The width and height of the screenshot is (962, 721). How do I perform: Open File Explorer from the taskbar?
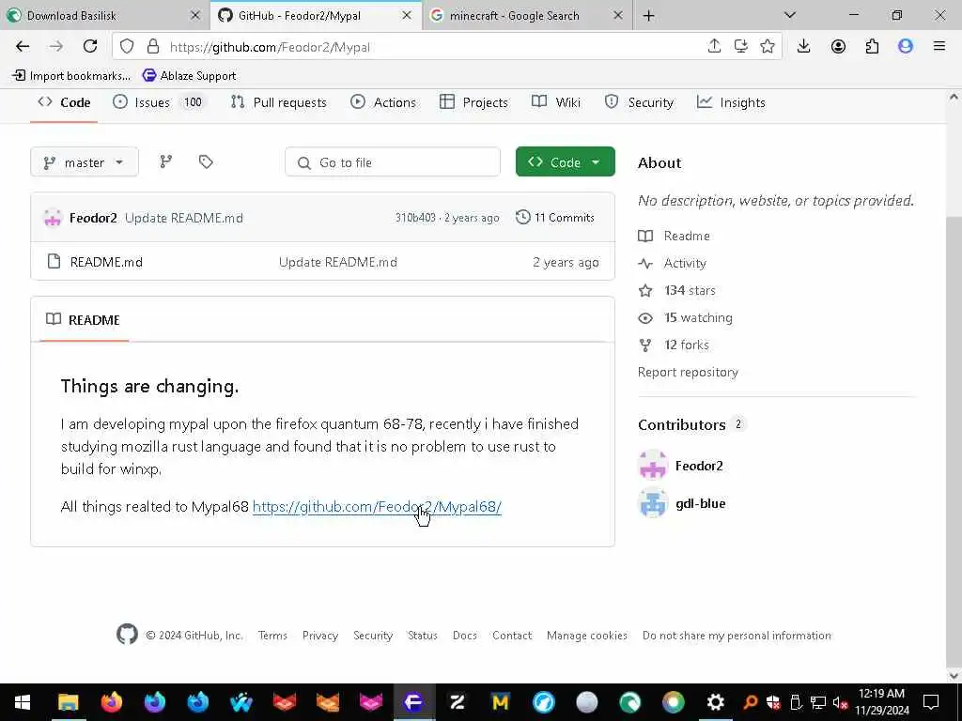(x=68, y=702)
